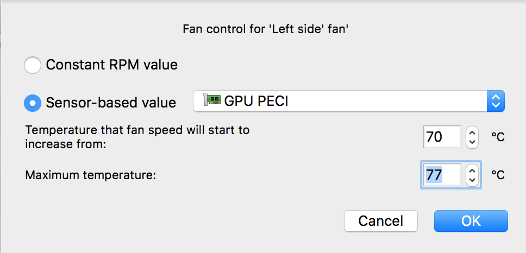This screenshot has width=526, height=253.
Task: Decrease start temperature with the down stepper arrow
Action: tap(472, 142)
